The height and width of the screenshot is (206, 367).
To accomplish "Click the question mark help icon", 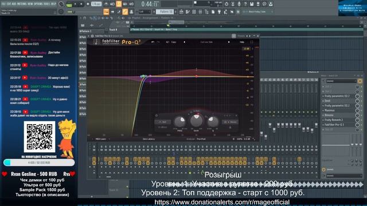I will pyautogui.click(x=245, y=4).
